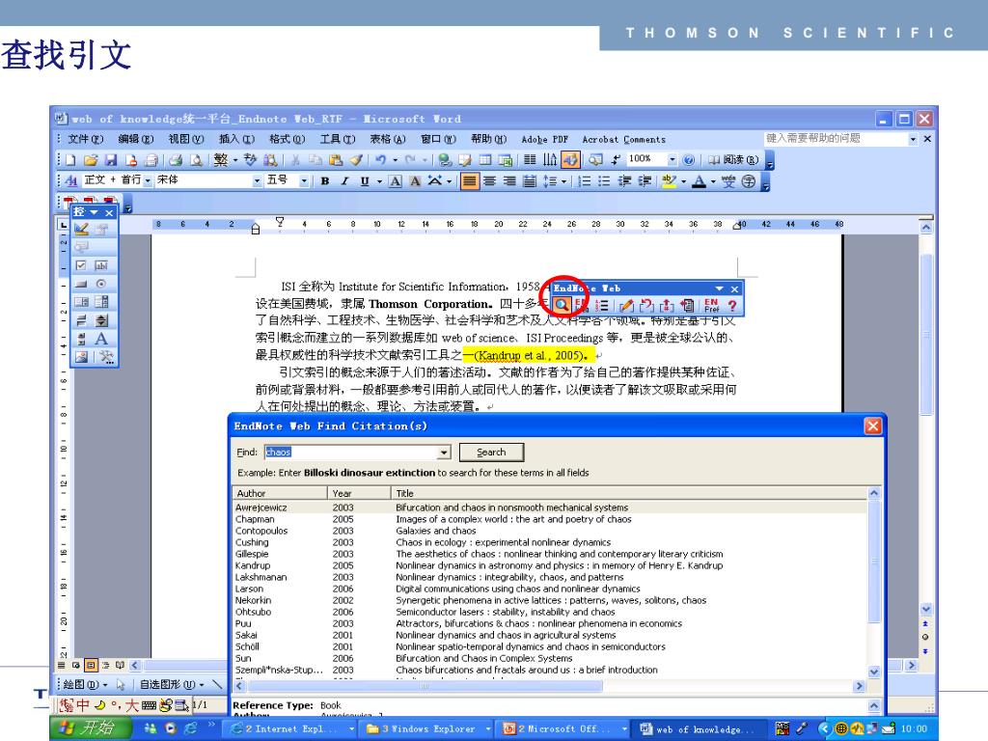The image size is (988, 741).
Task: Click the Format Painter brush icon
Action: (357, 160)
